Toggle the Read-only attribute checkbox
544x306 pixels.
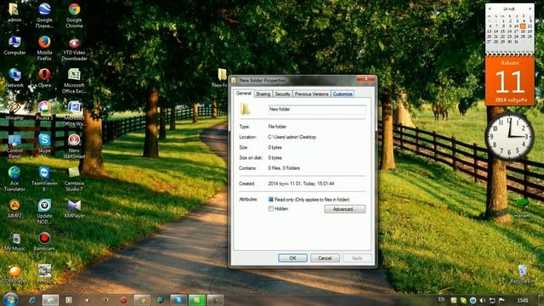tap(271, 200)
